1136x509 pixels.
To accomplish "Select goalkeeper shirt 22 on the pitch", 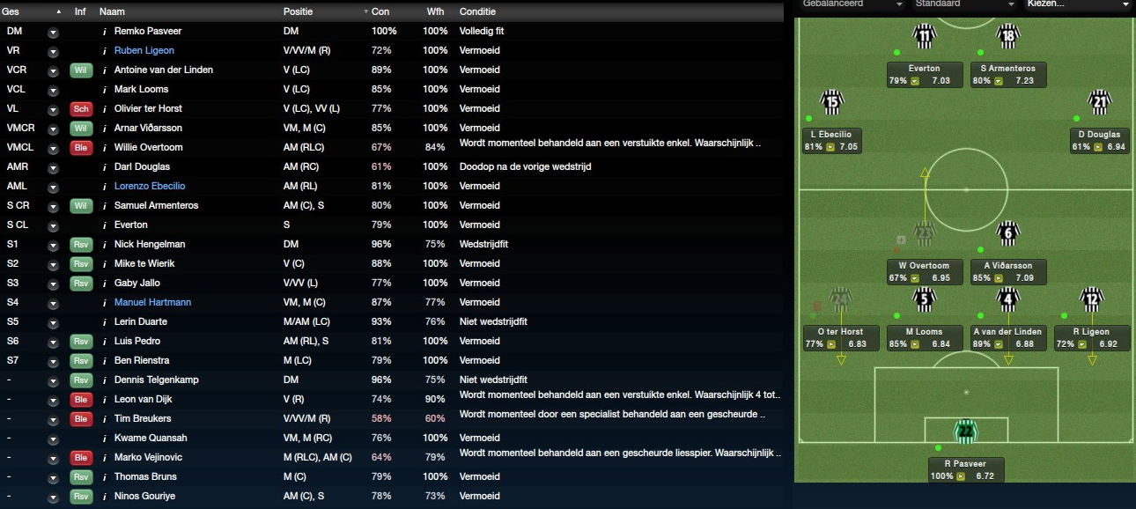I will (x=966, y=432).
